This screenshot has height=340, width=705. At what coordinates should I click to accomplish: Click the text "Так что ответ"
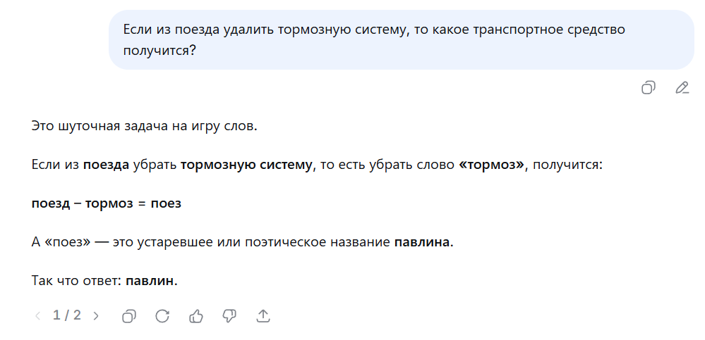(x=76, y=280)
